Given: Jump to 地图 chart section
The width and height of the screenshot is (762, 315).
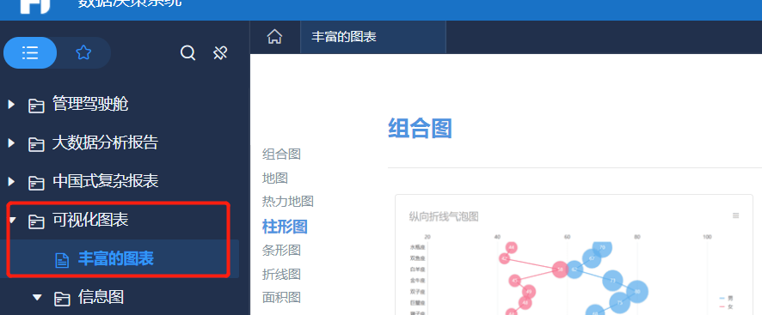Looking at the screenshot, I should [x=275, y=179].
